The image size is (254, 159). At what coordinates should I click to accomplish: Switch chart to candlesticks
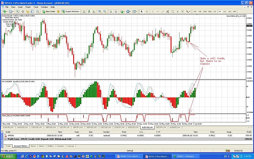click(89, 11)
